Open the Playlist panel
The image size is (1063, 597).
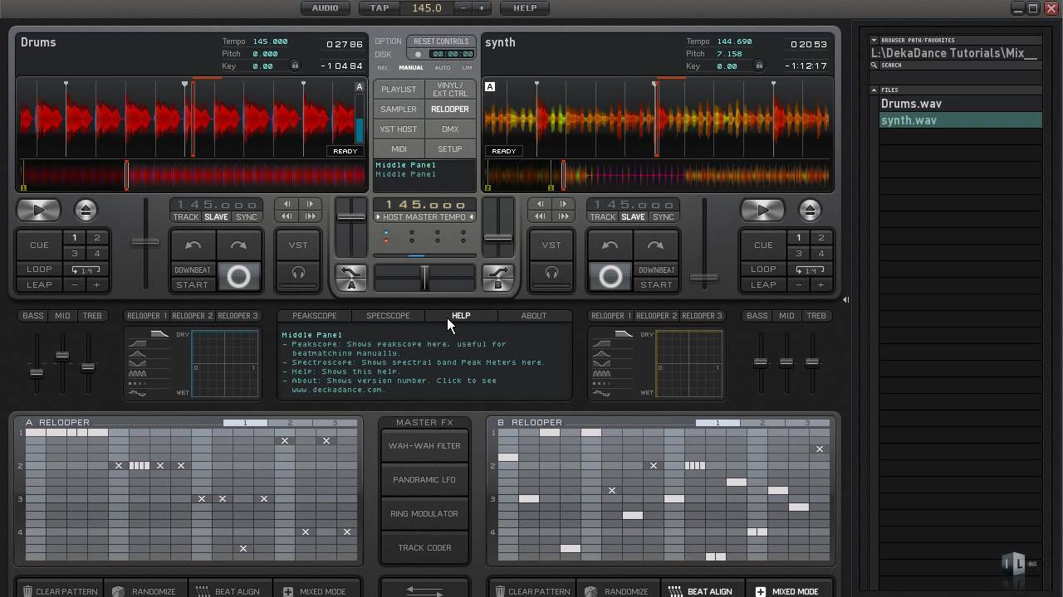(x=399, y=90)
